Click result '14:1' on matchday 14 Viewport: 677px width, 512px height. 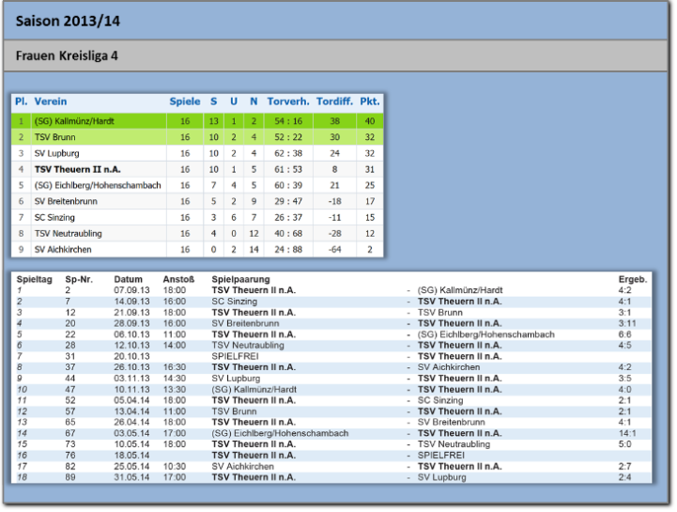point(627,433)
